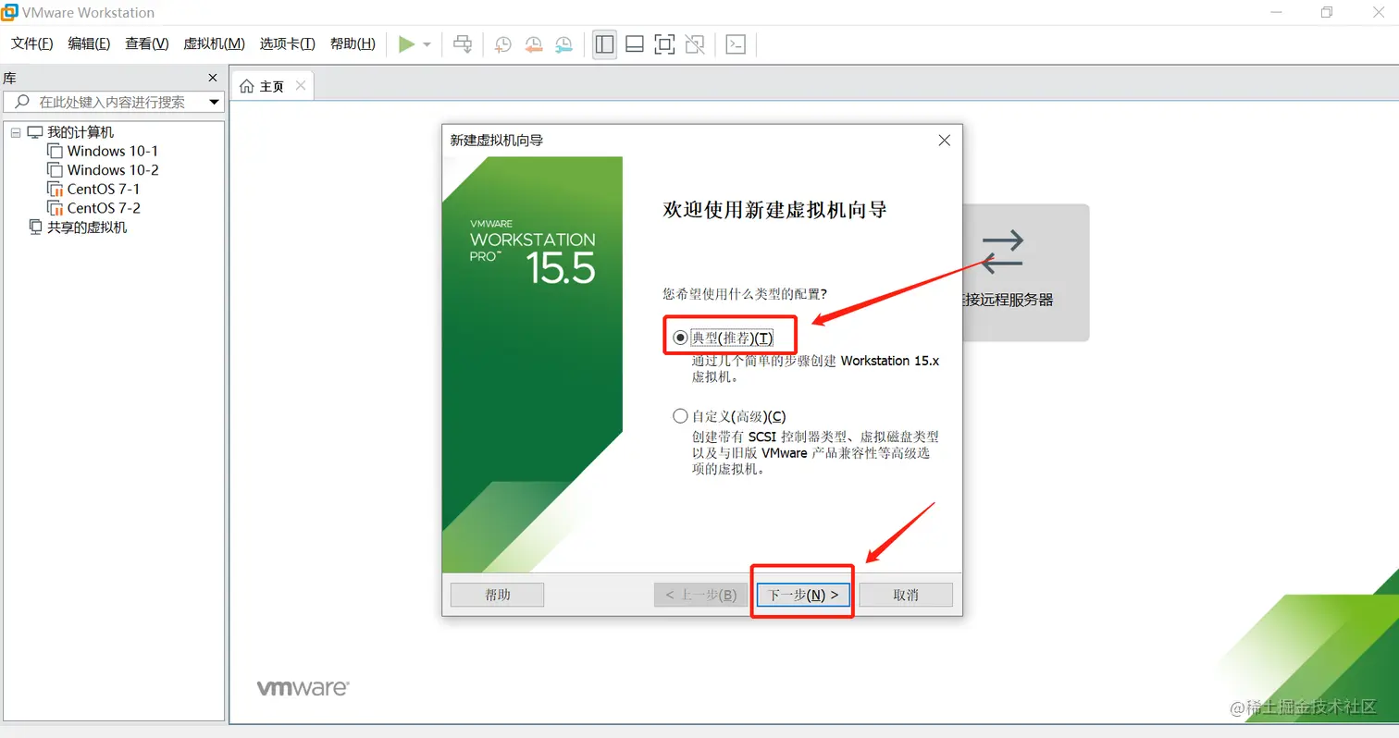1399x738 pixels.
Task: Collapse the 我的计算机 tree node
Action: coord(16,132)
